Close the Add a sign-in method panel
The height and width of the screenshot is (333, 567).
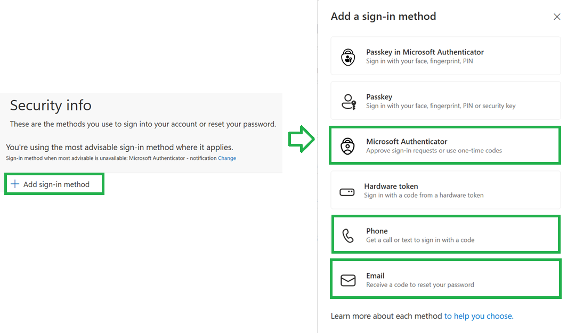(x=557, y=17)
